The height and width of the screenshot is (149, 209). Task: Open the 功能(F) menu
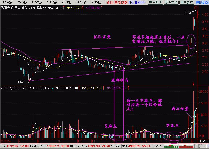tap(21, 2)
